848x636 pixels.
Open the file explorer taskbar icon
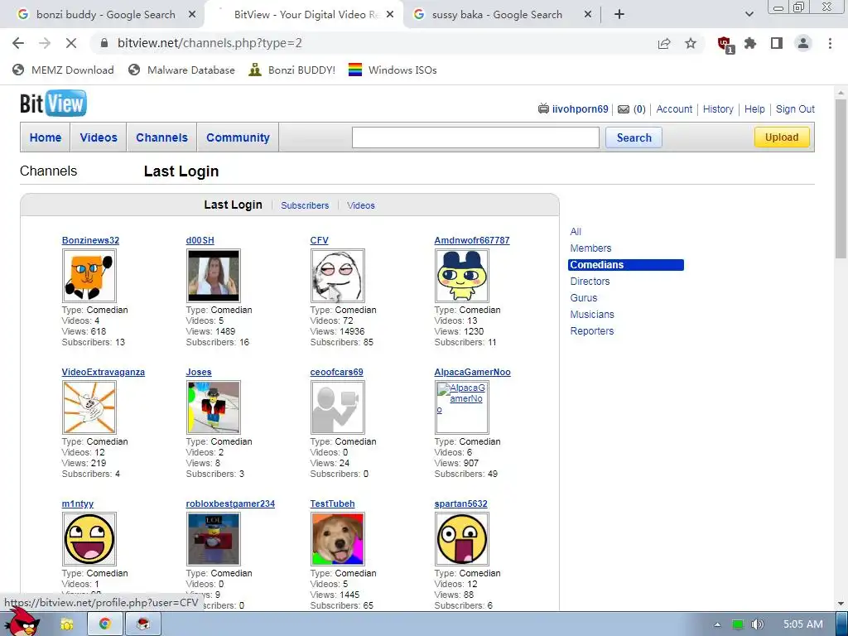pos(67,624)
